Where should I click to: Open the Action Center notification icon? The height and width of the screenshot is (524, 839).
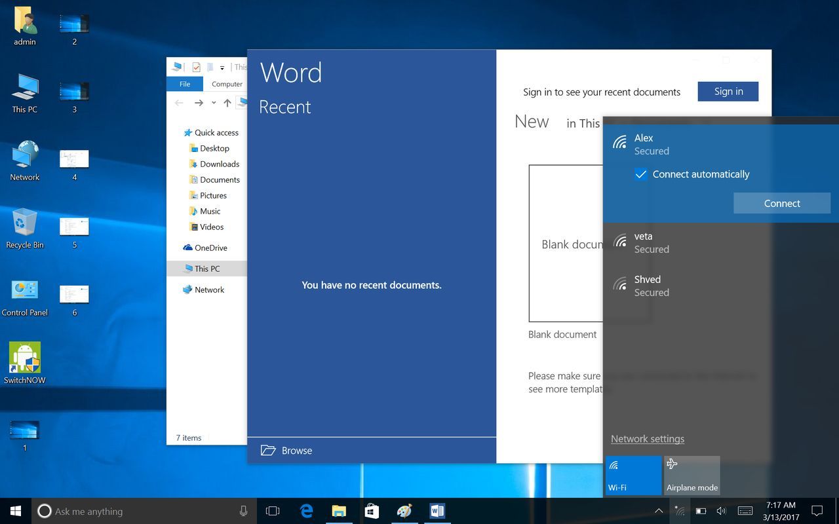pos(817,511)
